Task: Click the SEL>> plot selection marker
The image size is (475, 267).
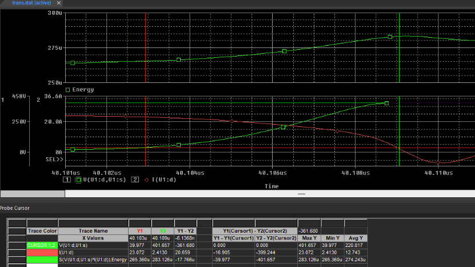Action: (54, 160)
